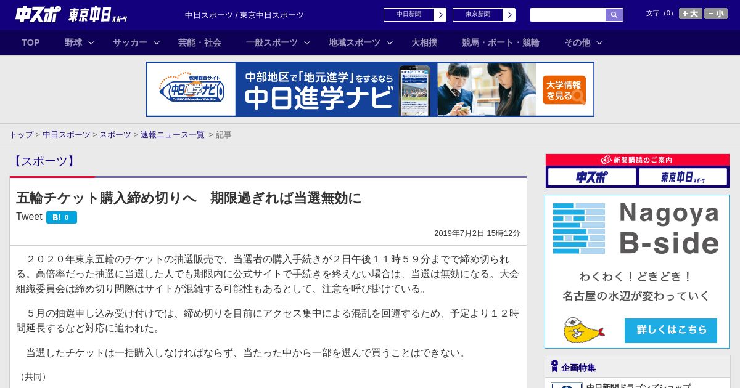Image resolution: width=740 pixels, height=388 pixels.
Task: Expand the サッカー dropdown chevron
Action: [157, 42]
